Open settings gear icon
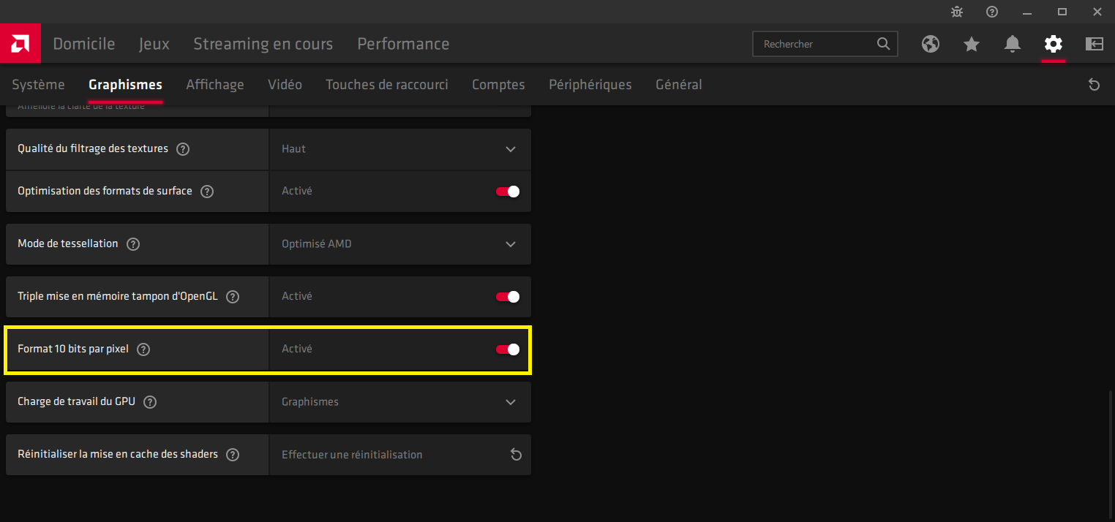This screenshot has height=522, width=1115. pos(1053,44)
